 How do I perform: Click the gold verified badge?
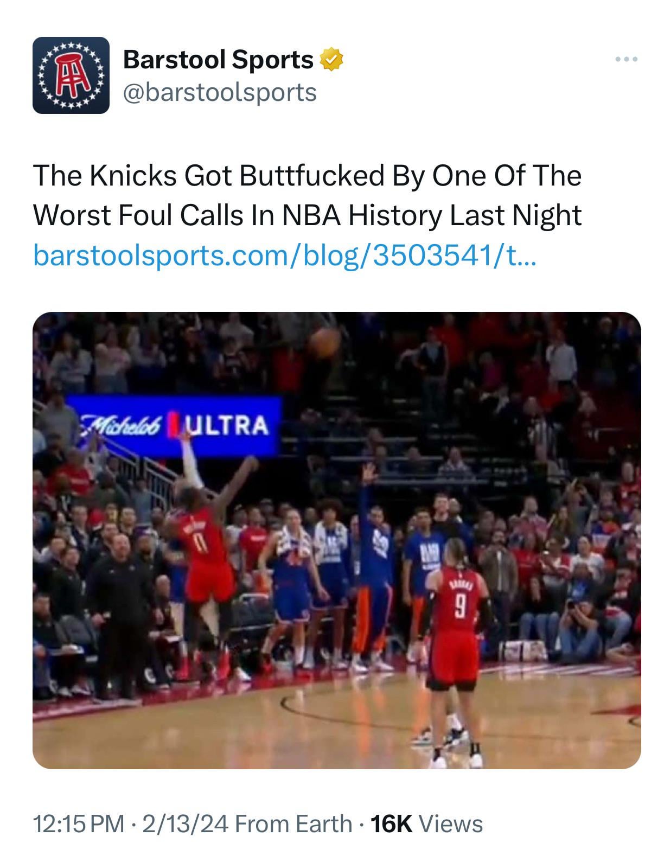(331, 59)
